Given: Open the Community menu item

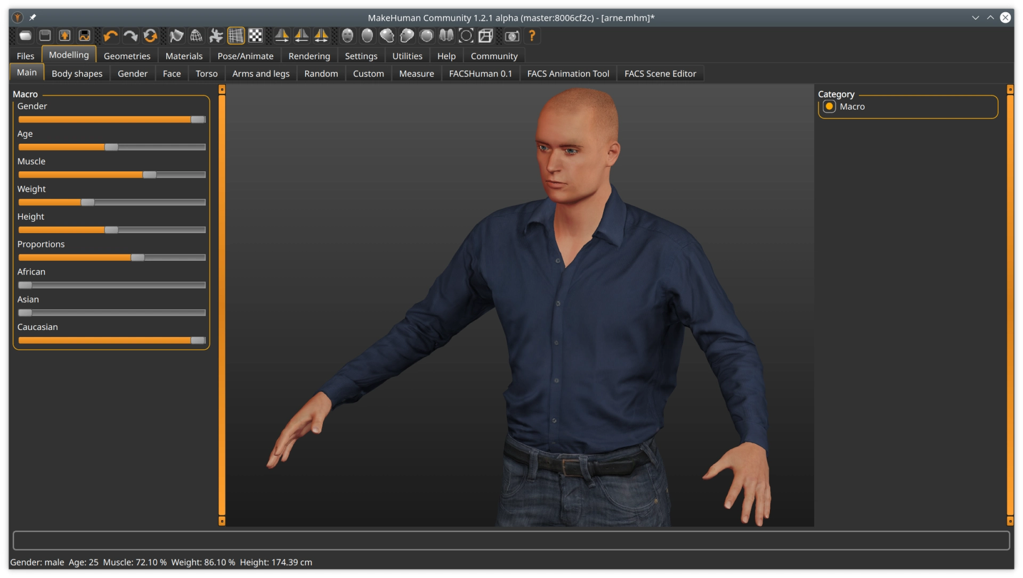Looking at the screenshot, I should tap(493, 55).
